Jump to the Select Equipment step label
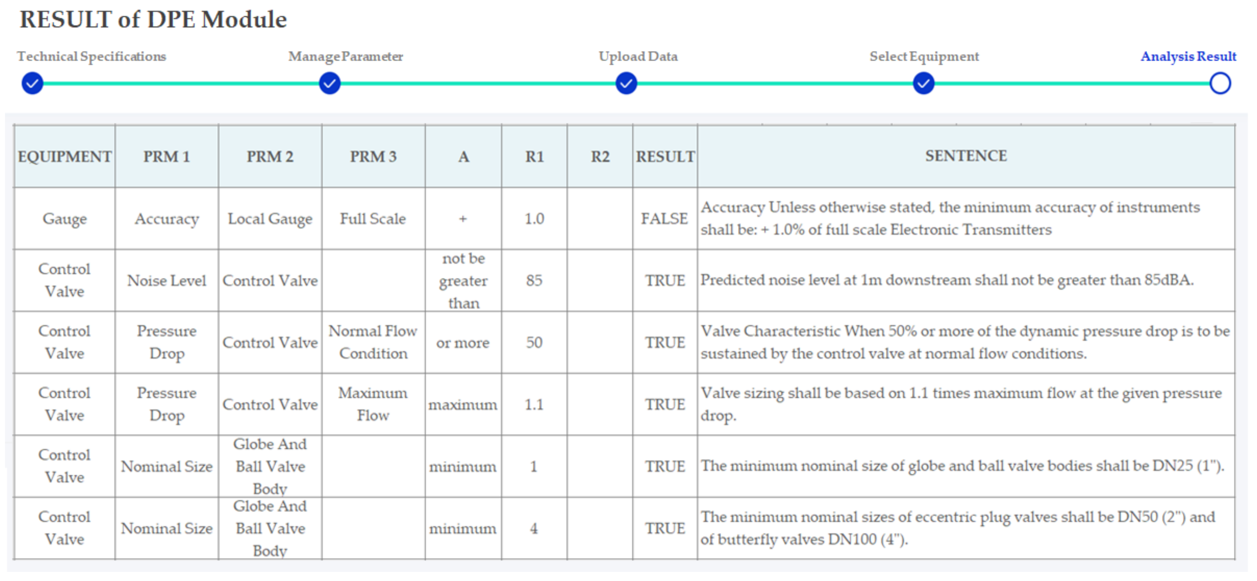The height and width of the screenshot is (581, 1257). pyautogui.click(x=924, y=56)
